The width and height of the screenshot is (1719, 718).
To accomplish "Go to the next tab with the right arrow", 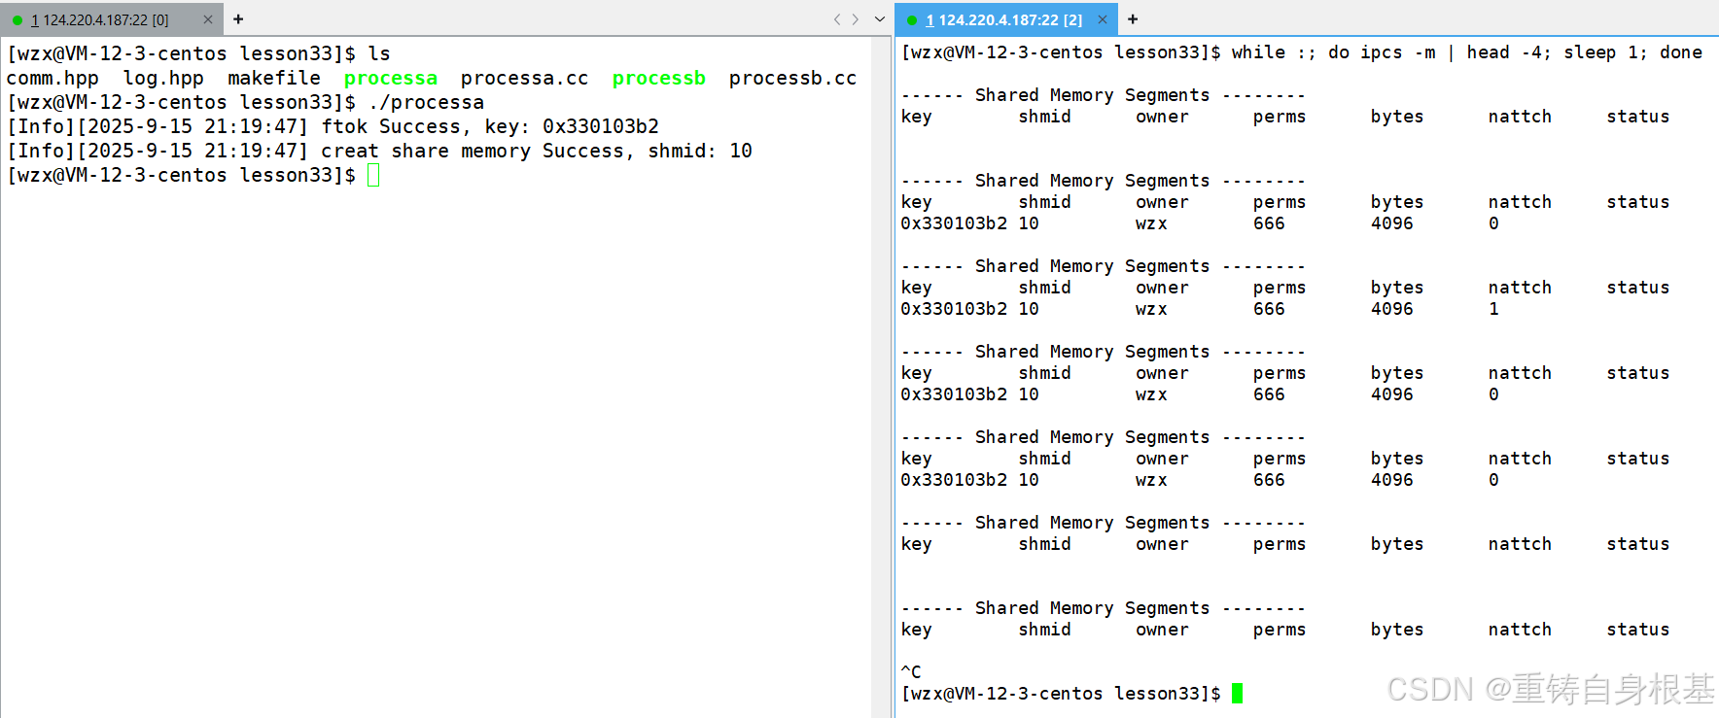I will tap(856, 19).
